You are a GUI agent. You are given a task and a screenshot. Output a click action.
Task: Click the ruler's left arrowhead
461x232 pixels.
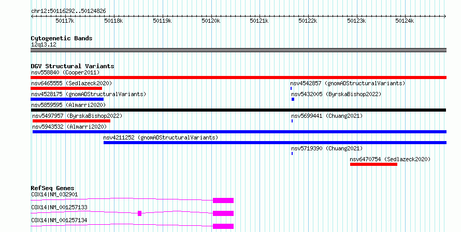(x=32, y=17)
